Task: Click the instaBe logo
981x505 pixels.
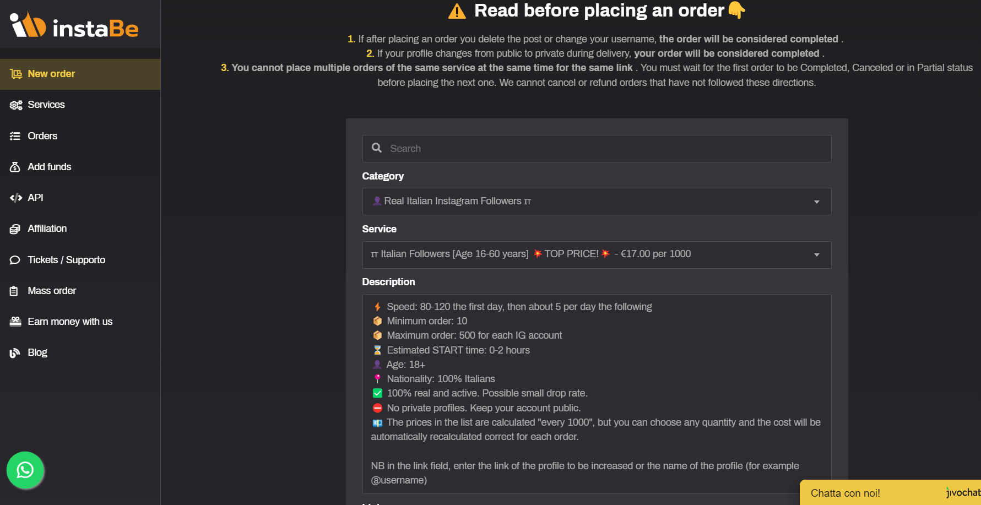Action: coord(74,26)
